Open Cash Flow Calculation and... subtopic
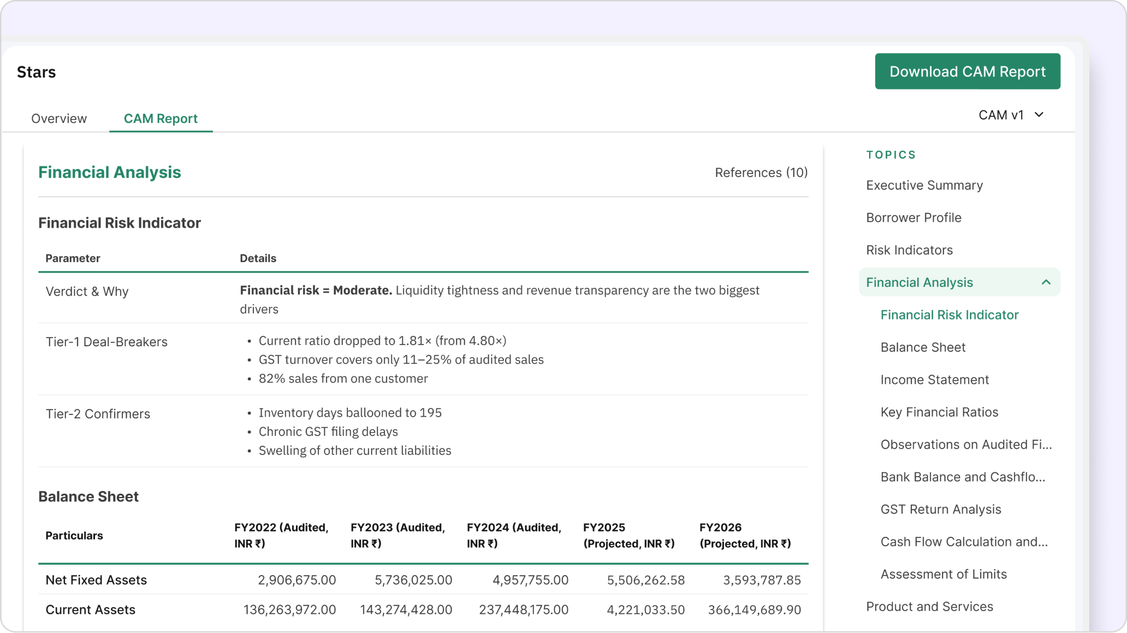 964,542
